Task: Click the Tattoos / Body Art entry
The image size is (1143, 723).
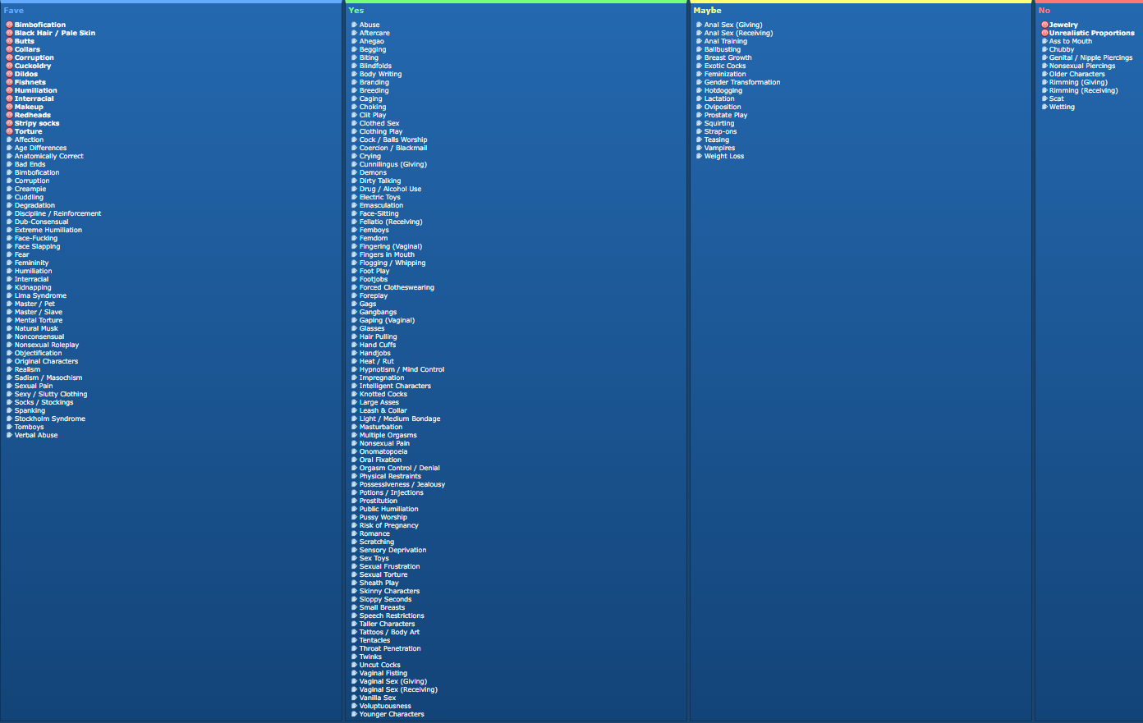Action: 389,632
